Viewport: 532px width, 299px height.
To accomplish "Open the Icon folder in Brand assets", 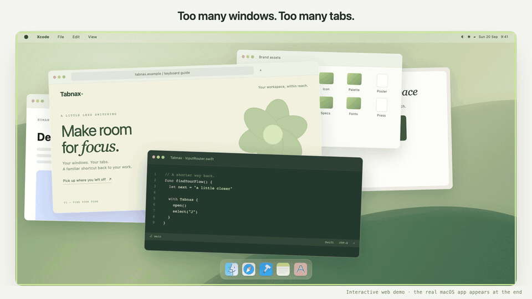I will point(326,79).
